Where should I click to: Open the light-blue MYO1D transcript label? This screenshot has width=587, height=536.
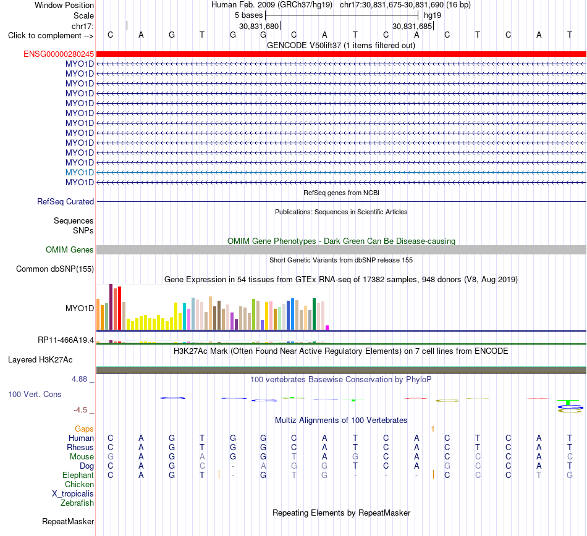(79, 172)
